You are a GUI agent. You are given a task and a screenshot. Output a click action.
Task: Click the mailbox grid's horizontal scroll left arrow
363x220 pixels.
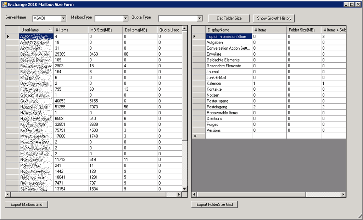point(8,194)
